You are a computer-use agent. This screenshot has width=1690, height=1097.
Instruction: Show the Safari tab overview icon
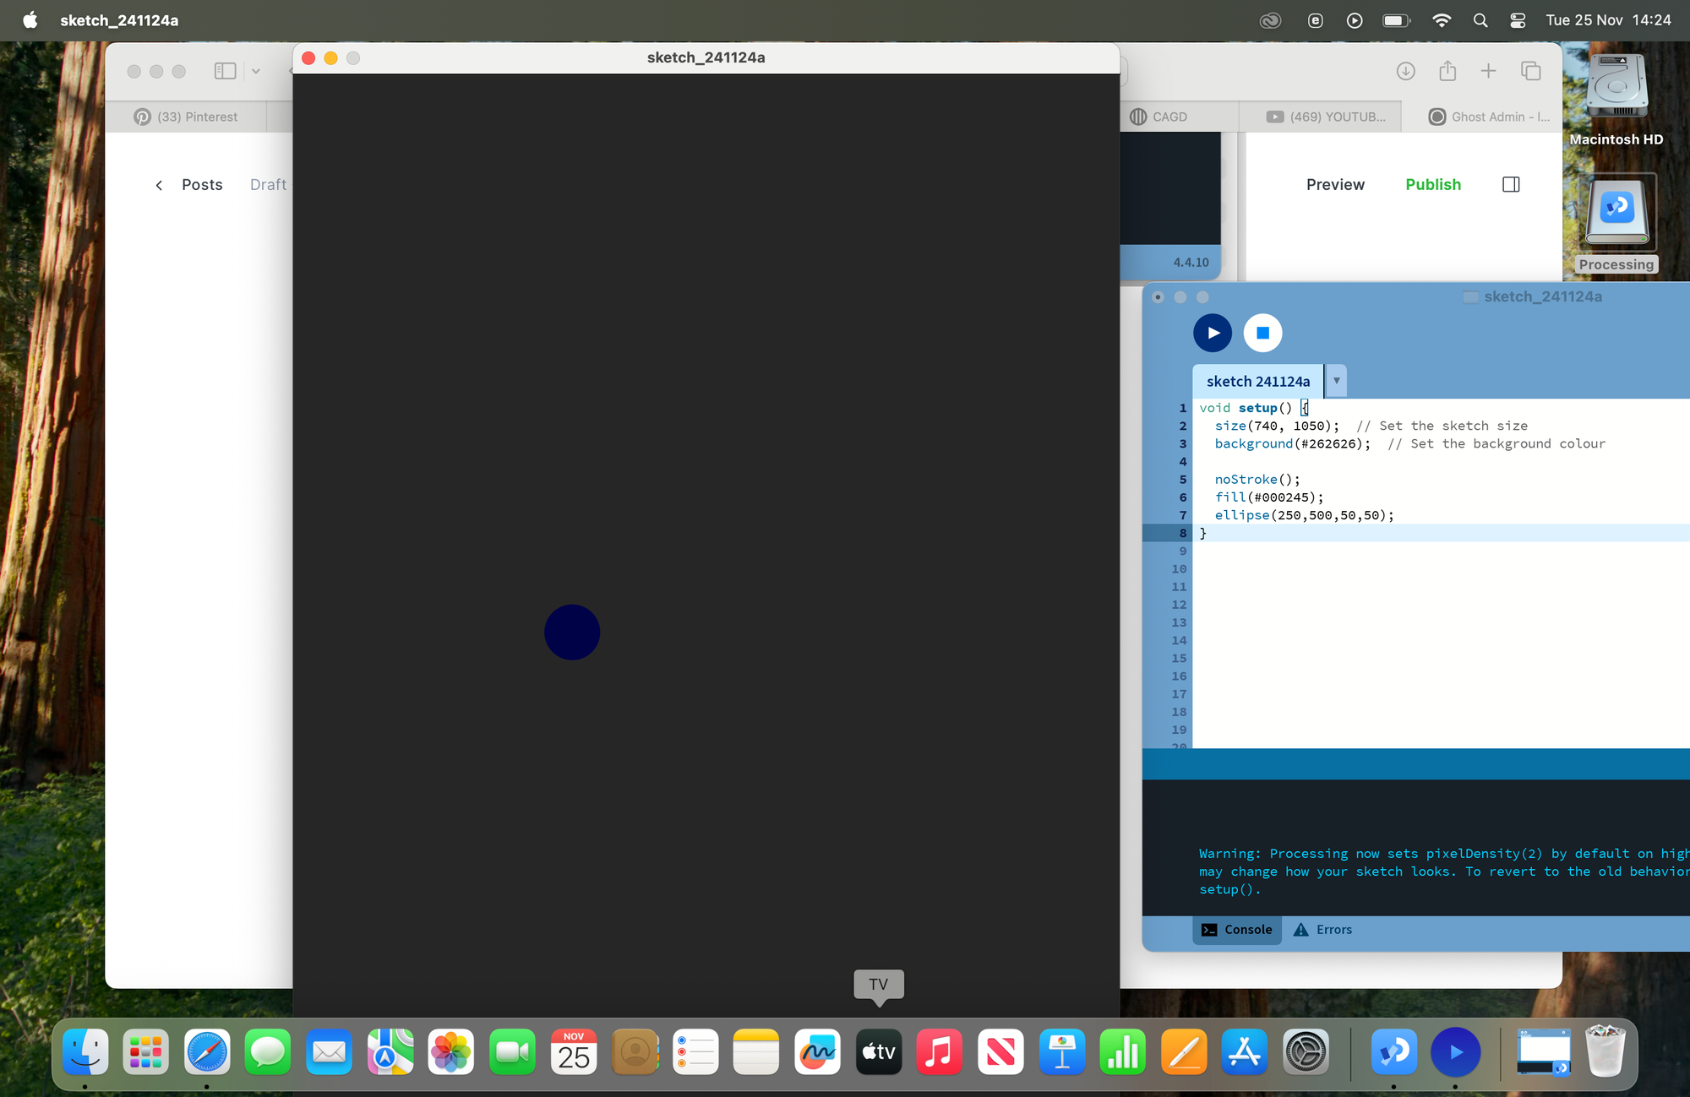click(1530, 71)
